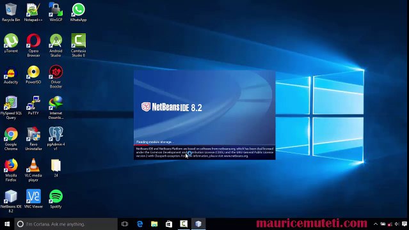This screenshot has width=409, height=230.
Task: Select the Internet Download Manager desktop icon
Action: tap(56, 107)
